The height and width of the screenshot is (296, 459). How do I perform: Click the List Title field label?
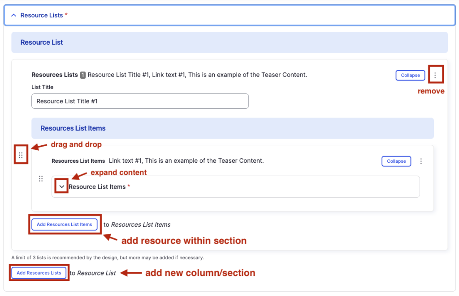[x=42, y=87]
